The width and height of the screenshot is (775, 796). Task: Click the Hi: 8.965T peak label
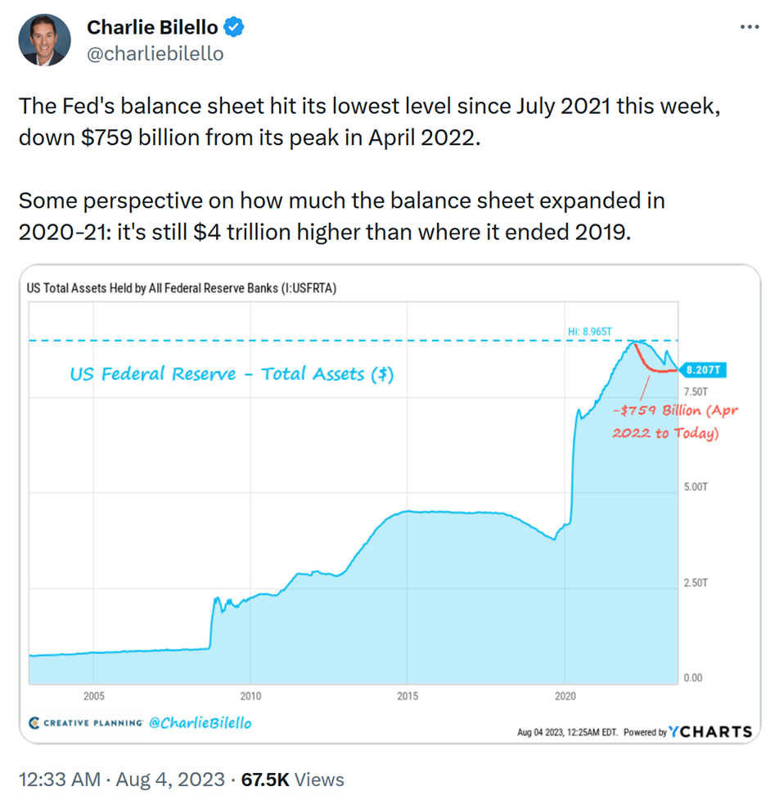click(x=590, y=331)
